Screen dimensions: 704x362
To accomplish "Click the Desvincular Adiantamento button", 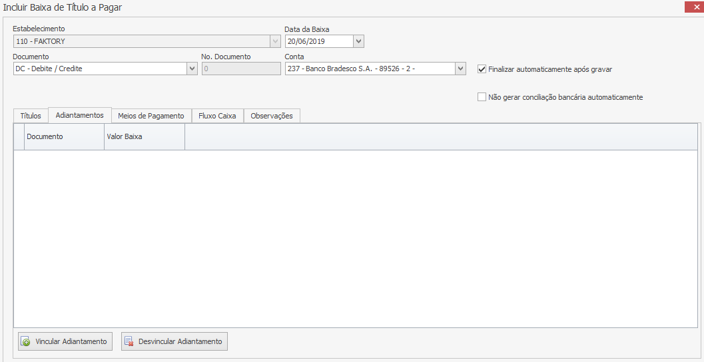I will coord(175,341).
